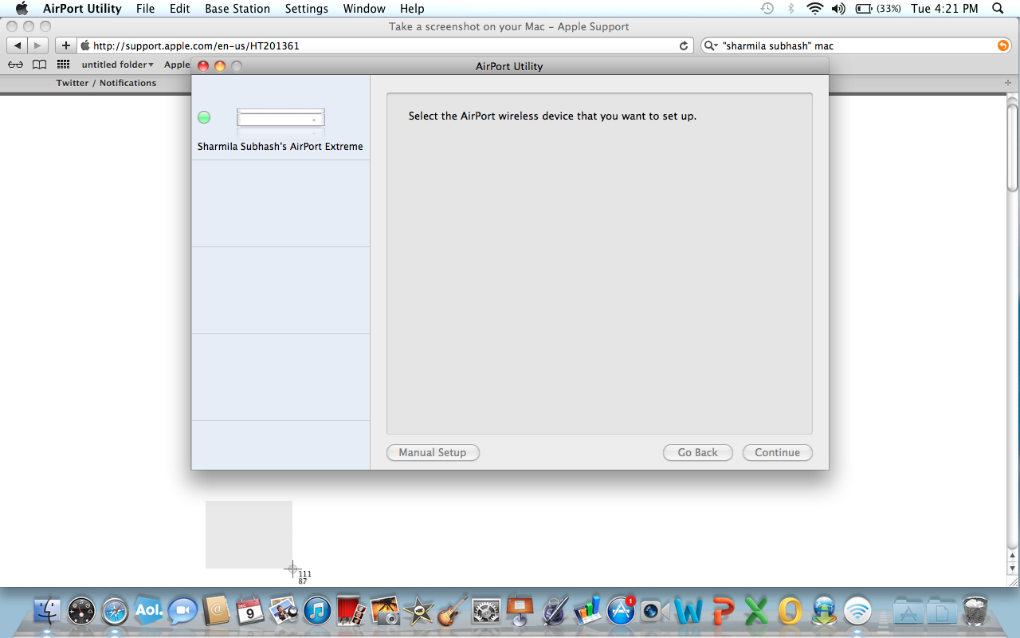
Task: Reload the Safari page
Action: [684, 45]
